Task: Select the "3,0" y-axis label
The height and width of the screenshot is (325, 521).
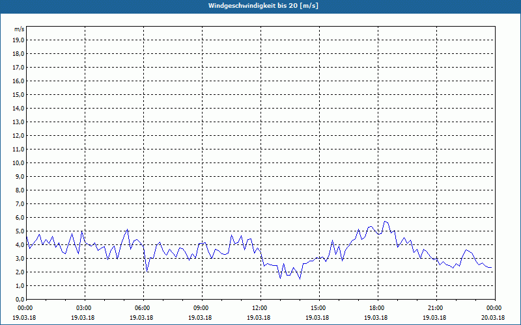Action: (x=20, y=258)
